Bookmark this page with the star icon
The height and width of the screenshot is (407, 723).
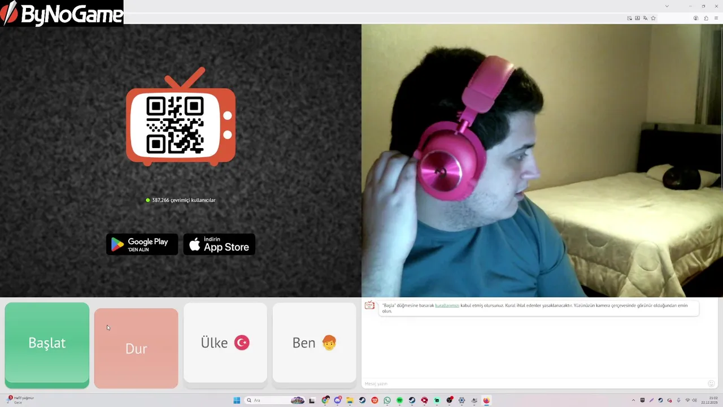click(654, 18)
